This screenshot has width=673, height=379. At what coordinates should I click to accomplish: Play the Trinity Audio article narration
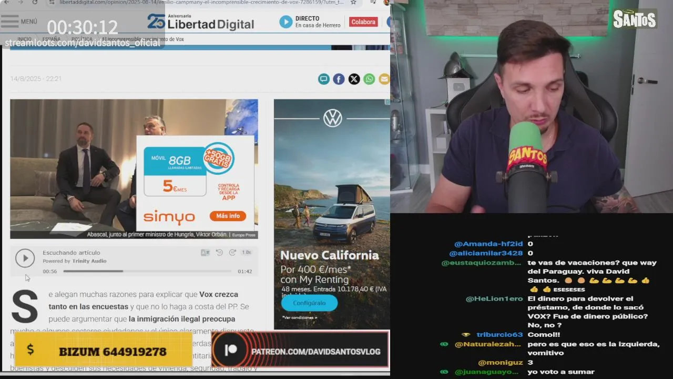[25, 258]
